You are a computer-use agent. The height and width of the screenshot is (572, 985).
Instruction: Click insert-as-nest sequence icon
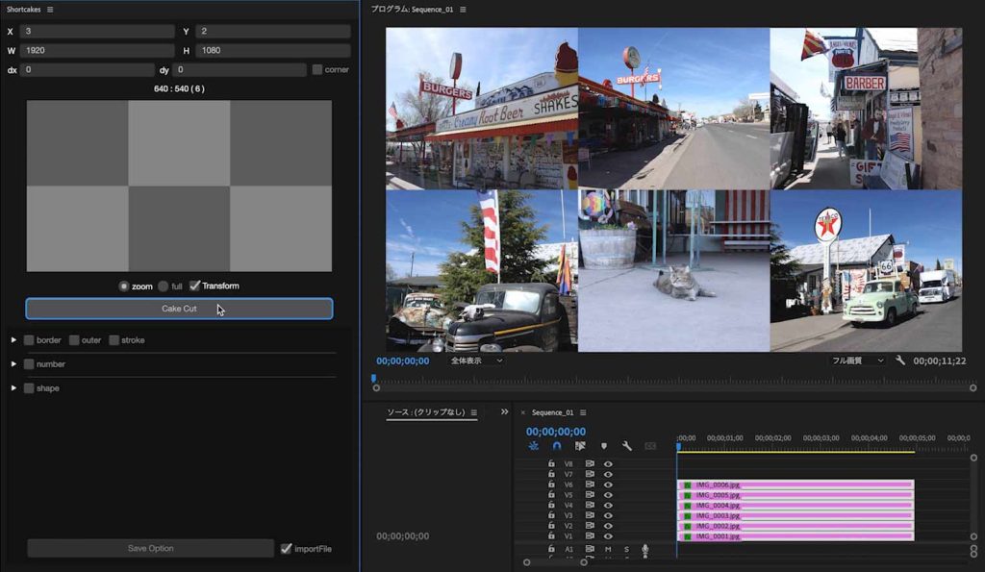click(x=533, y=446)
